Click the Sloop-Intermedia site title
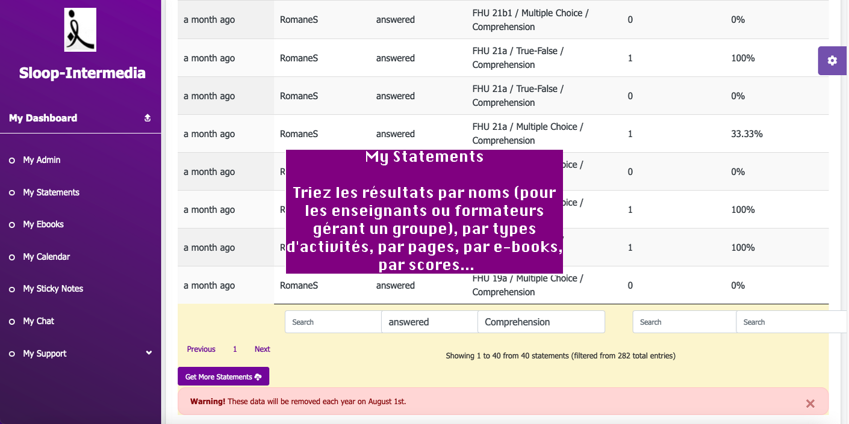This screenshot has height=424, width=849. click(82, 73)
